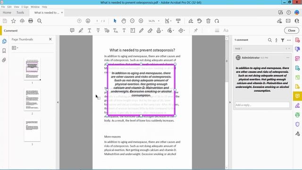Open the Edit menu
Viewport: 302px width, 170px height.
click(x=9, y=7)
